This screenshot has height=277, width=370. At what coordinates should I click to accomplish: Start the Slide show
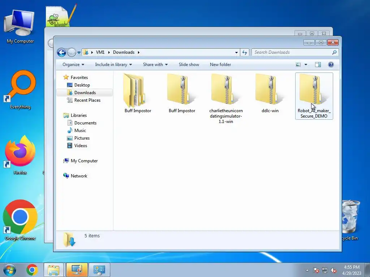pos(189,65)
